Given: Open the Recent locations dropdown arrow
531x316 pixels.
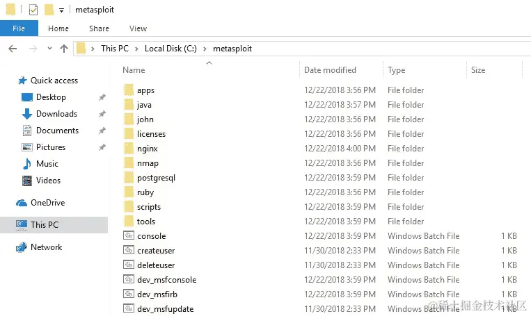Looking at the screenshot, I should [49, 49].
